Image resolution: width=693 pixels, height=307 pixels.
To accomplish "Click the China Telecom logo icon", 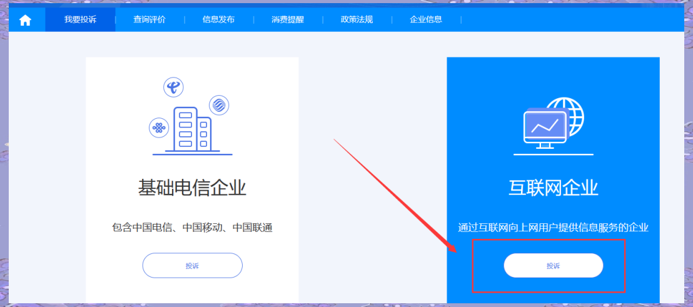I will point(173,87).
